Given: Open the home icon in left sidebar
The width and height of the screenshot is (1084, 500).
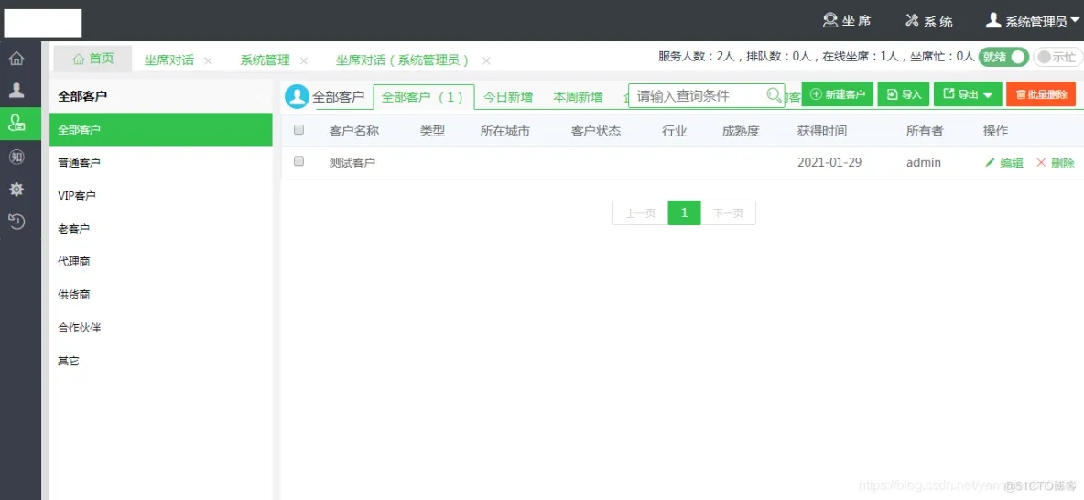Looking at the screenshot, I should [x=16, y=58].
